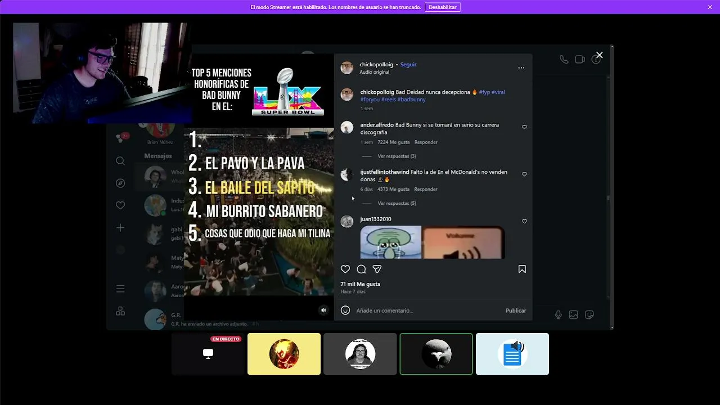Mute or unmute the reel audio

pos(323,310)
